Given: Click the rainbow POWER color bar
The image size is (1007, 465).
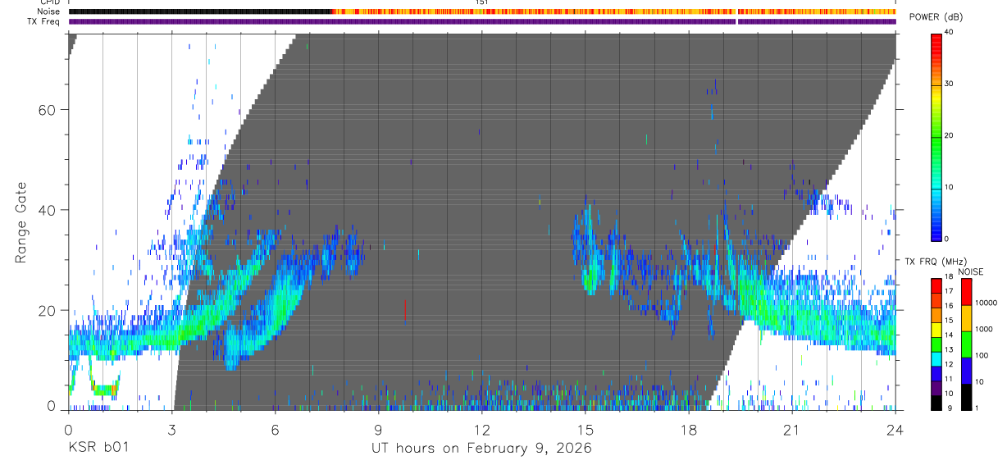Looking at the screenshot, I should pyautogui.click(x=937, y=136).
